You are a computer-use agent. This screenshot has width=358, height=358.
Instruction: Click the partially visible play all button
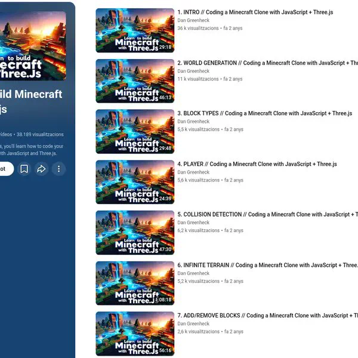(7, 169)
